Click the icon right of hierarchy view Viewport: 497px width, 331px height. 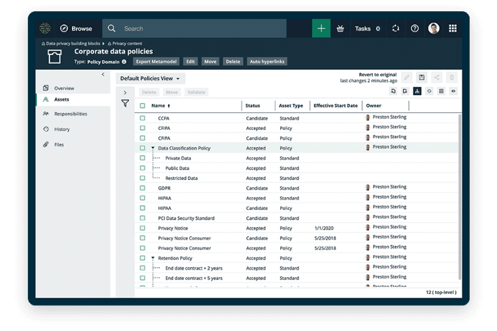[429, 91]
